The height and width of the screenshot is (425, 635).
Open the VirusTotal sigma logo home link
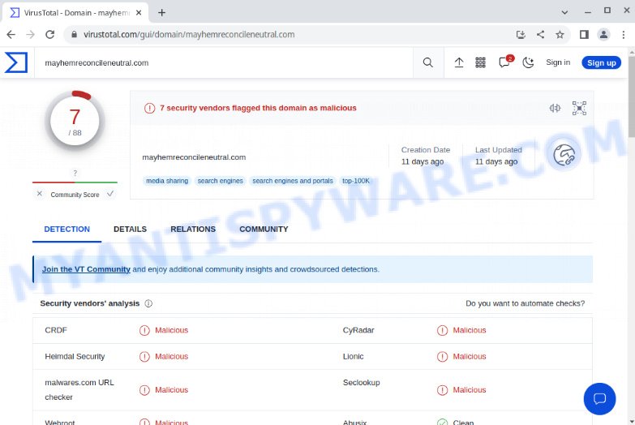coord(16,62)
